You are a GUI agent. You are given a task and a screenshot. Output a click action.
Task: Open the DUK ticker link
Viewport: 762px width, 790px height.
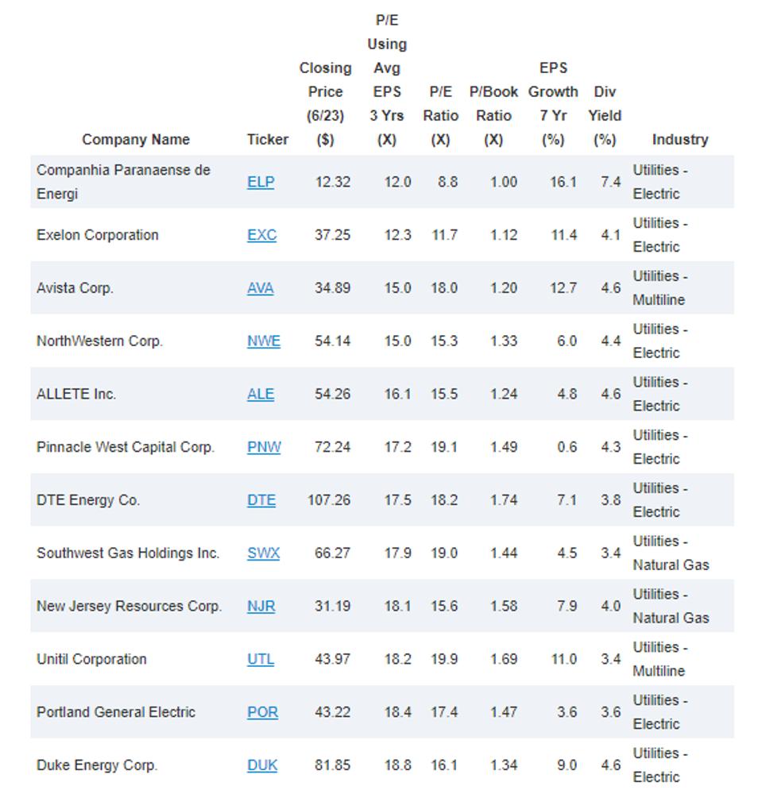click(x=261, y=765)
